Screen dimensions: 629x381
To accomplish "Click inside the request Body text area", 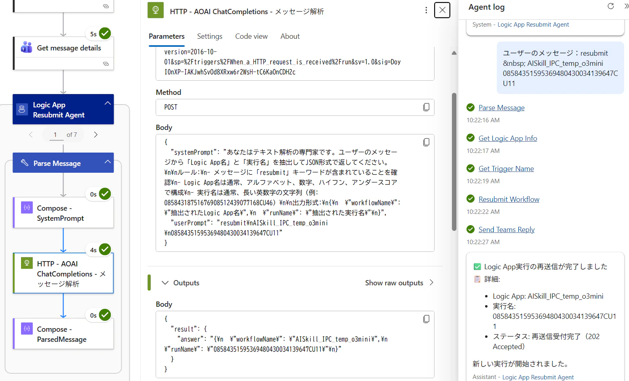I will click(295, 193).
